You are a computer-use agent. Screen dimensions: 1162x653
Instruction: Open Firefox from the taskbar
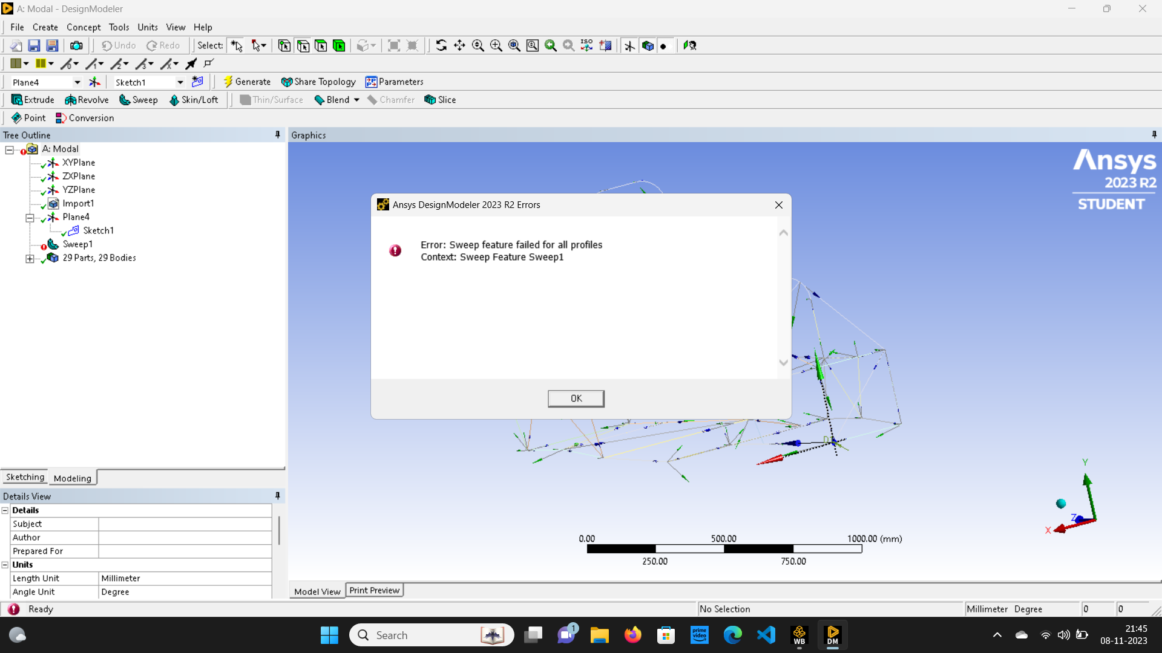click(x=632, y=635)
